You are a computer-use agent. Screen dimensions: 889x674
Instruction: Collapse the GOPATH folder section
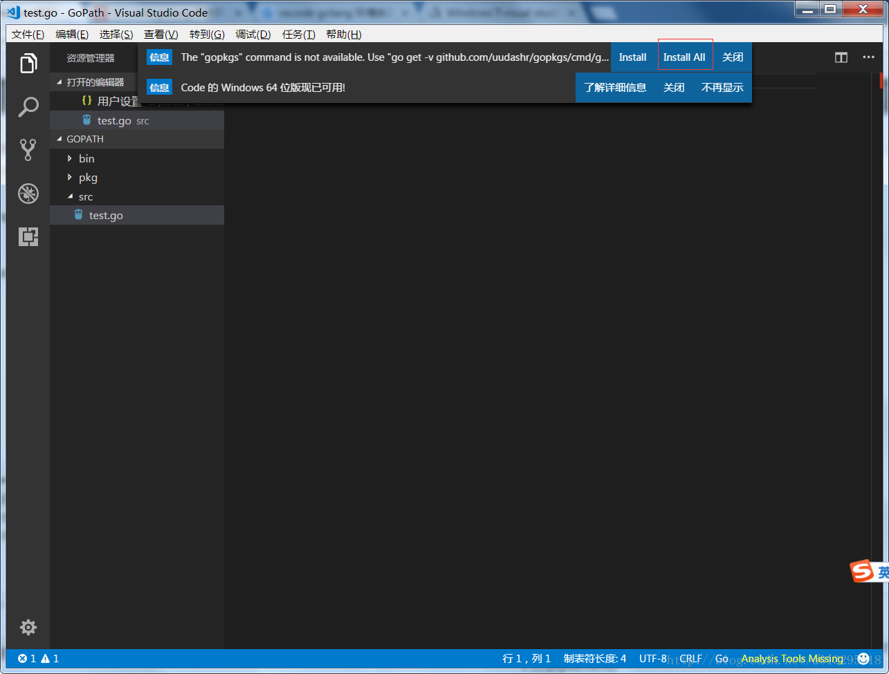(59, 139)
